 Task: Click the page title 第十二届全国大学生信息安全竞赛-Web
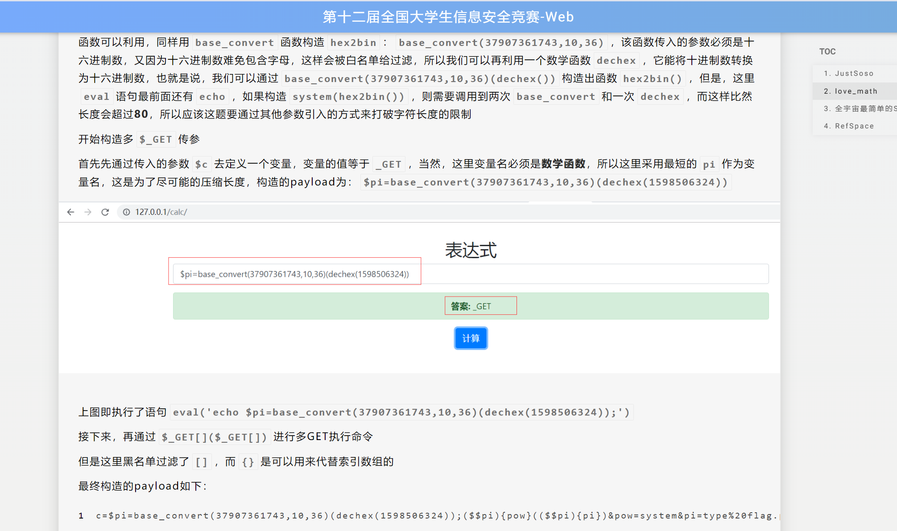click(x=448, y=16)
